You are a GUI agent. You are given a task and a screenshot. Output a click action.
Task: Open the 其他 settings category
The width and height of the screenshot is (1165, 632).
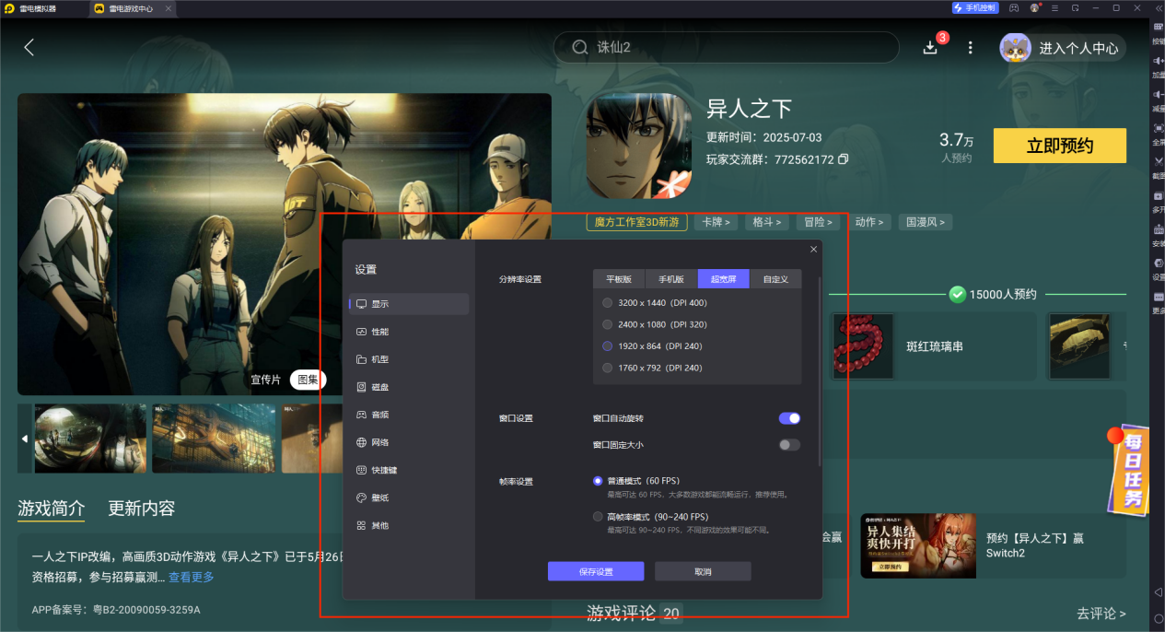pos(409,525)
